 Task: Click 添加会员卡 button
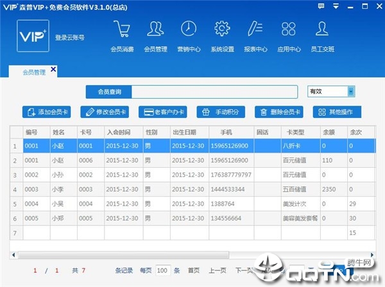click(x=46, y=112)
